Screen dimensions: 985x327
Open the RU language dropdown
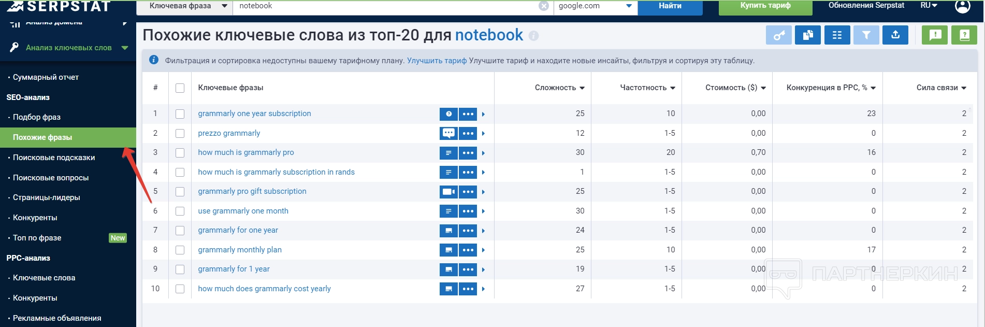click(x=929, y=6)
